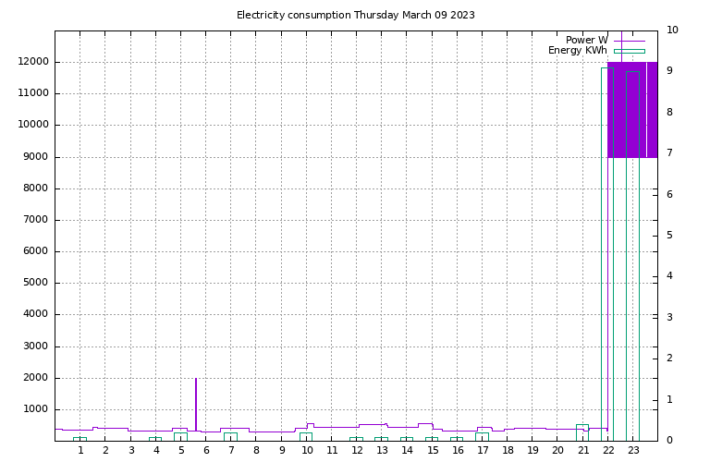
Task: Click hour 2 on the x-axis
Action: (x=105, y=450)
